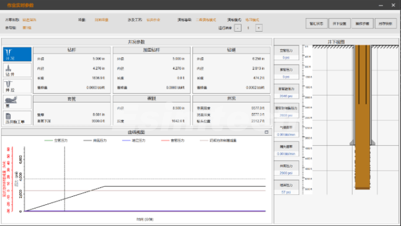Open the 泵 pump sidebar tab
The image size is (401, 226).
[17, 102]
